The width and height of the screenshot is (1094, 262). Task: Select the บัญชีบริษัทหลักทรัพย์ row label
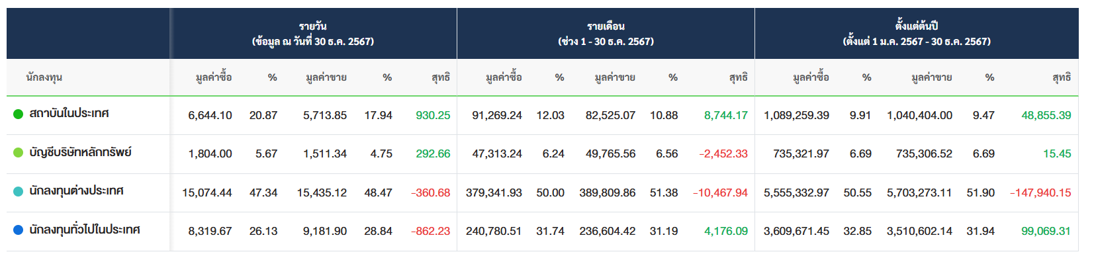81,152
